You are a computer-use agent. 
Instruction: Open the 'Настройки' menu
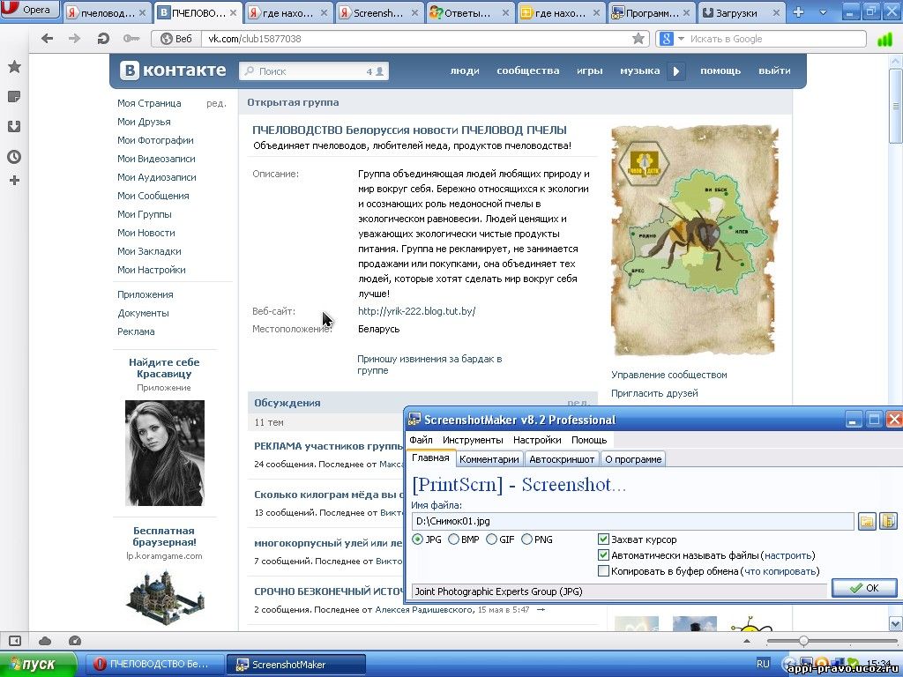537,440
